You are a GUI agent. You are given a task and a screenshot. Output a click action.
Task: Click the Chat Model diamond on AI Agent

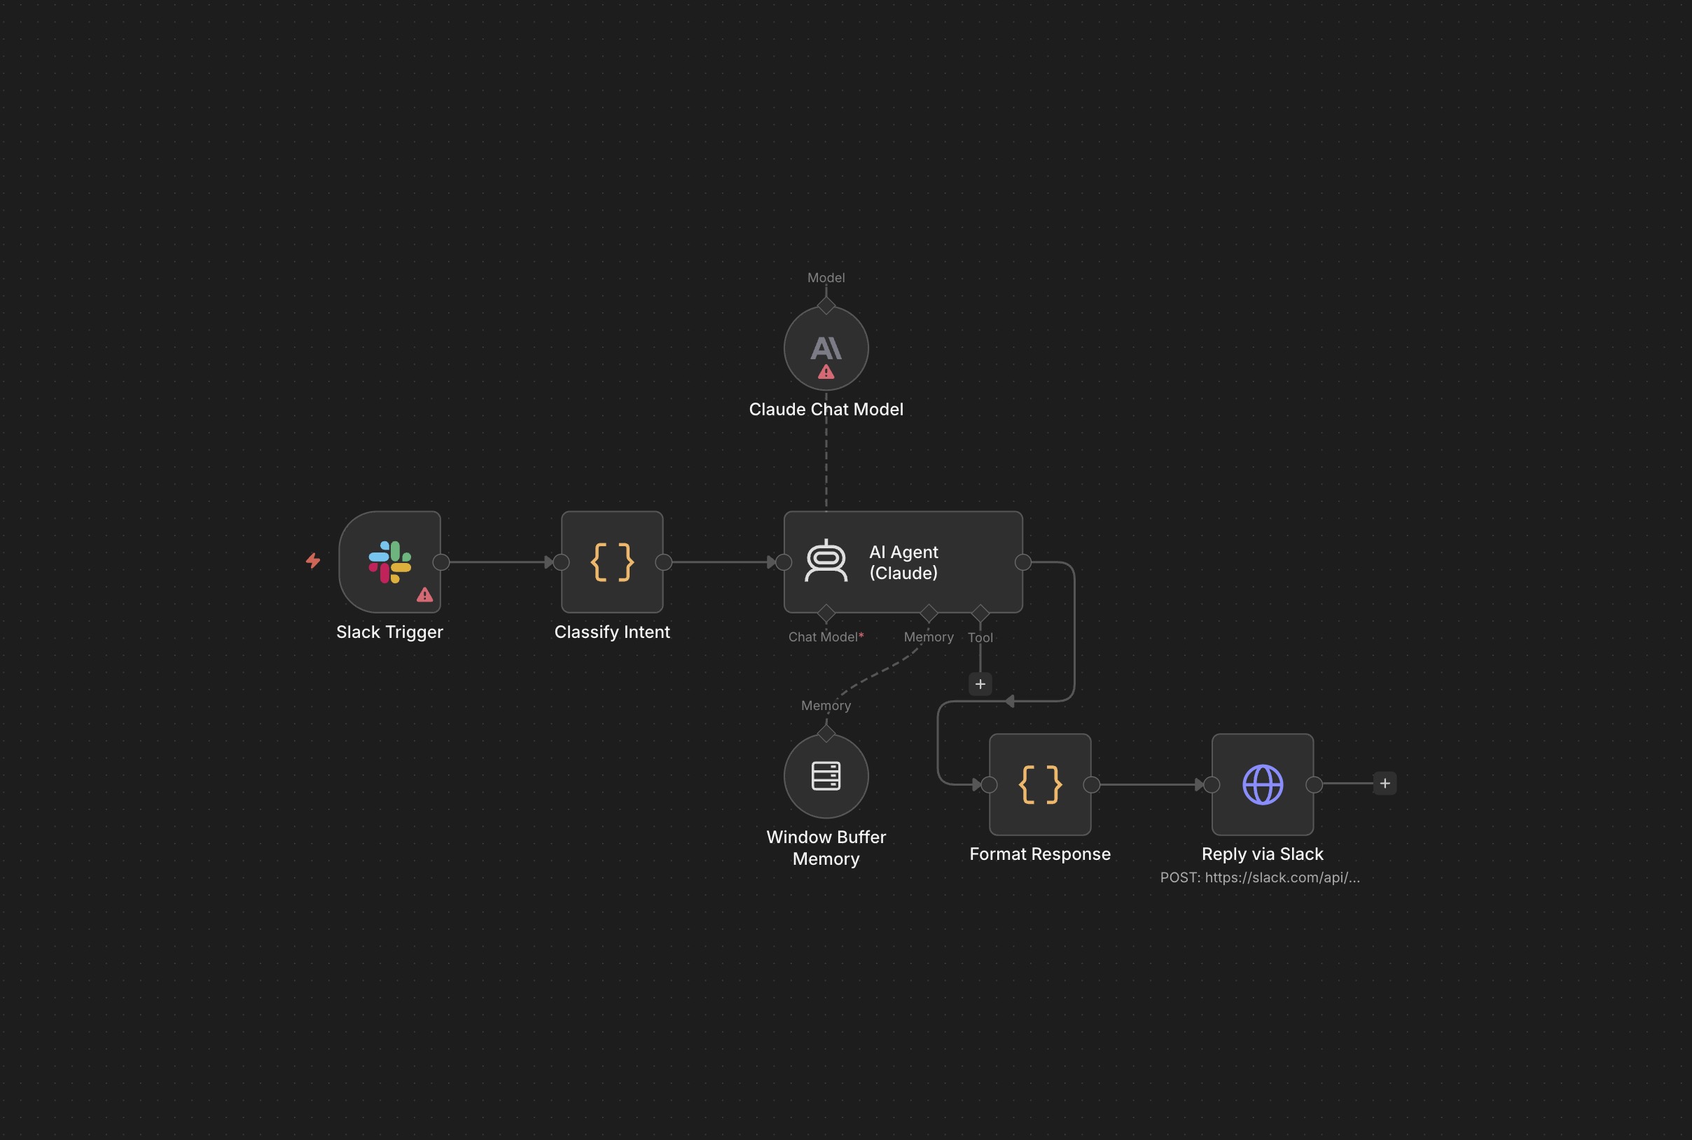coord(826,613)
